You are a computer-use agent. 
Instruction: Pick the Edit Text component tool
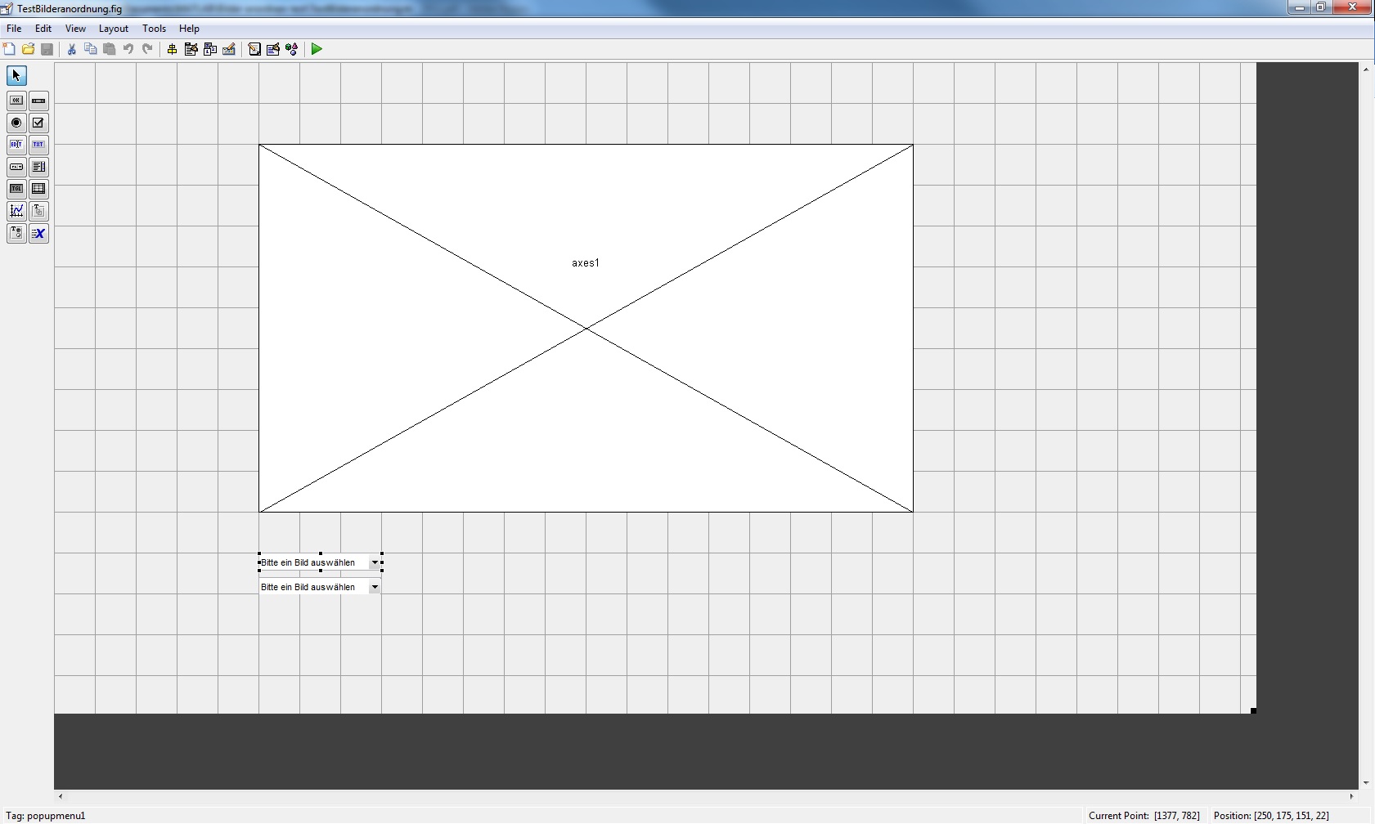tap(16, 145)
